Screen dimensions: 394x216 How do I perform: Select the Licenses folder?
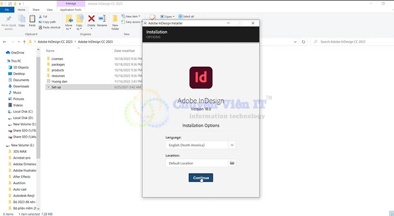pos(57,59)
